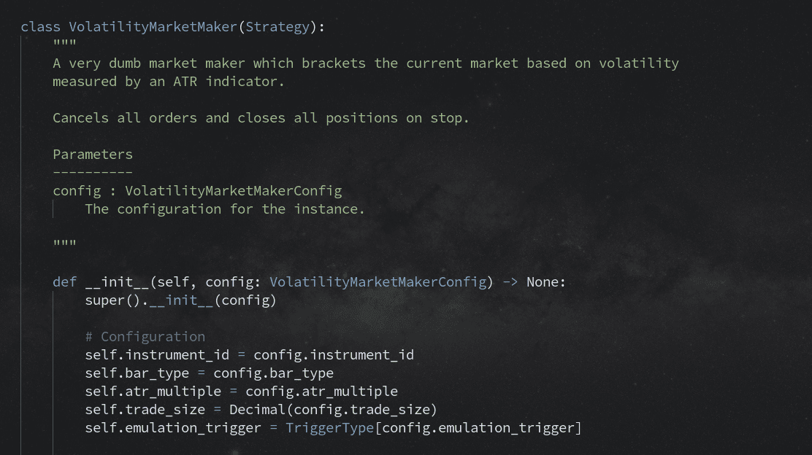Image resolution: width=812 pixels, height=455 pixels.
Task: Click the opening docstring triple quotes
Action: point(65,42)
